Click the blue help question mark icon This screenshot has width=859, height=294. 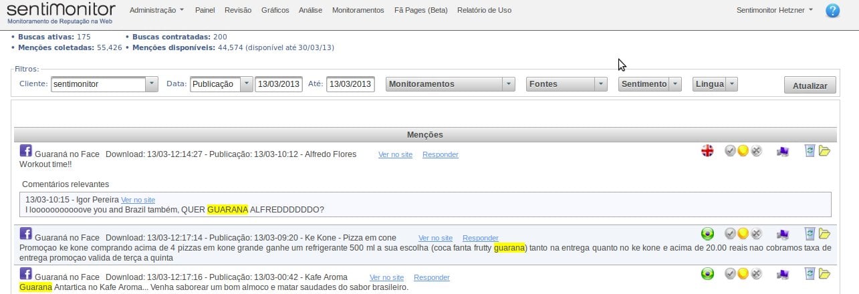pyautogui.click(x=832, y=11)
